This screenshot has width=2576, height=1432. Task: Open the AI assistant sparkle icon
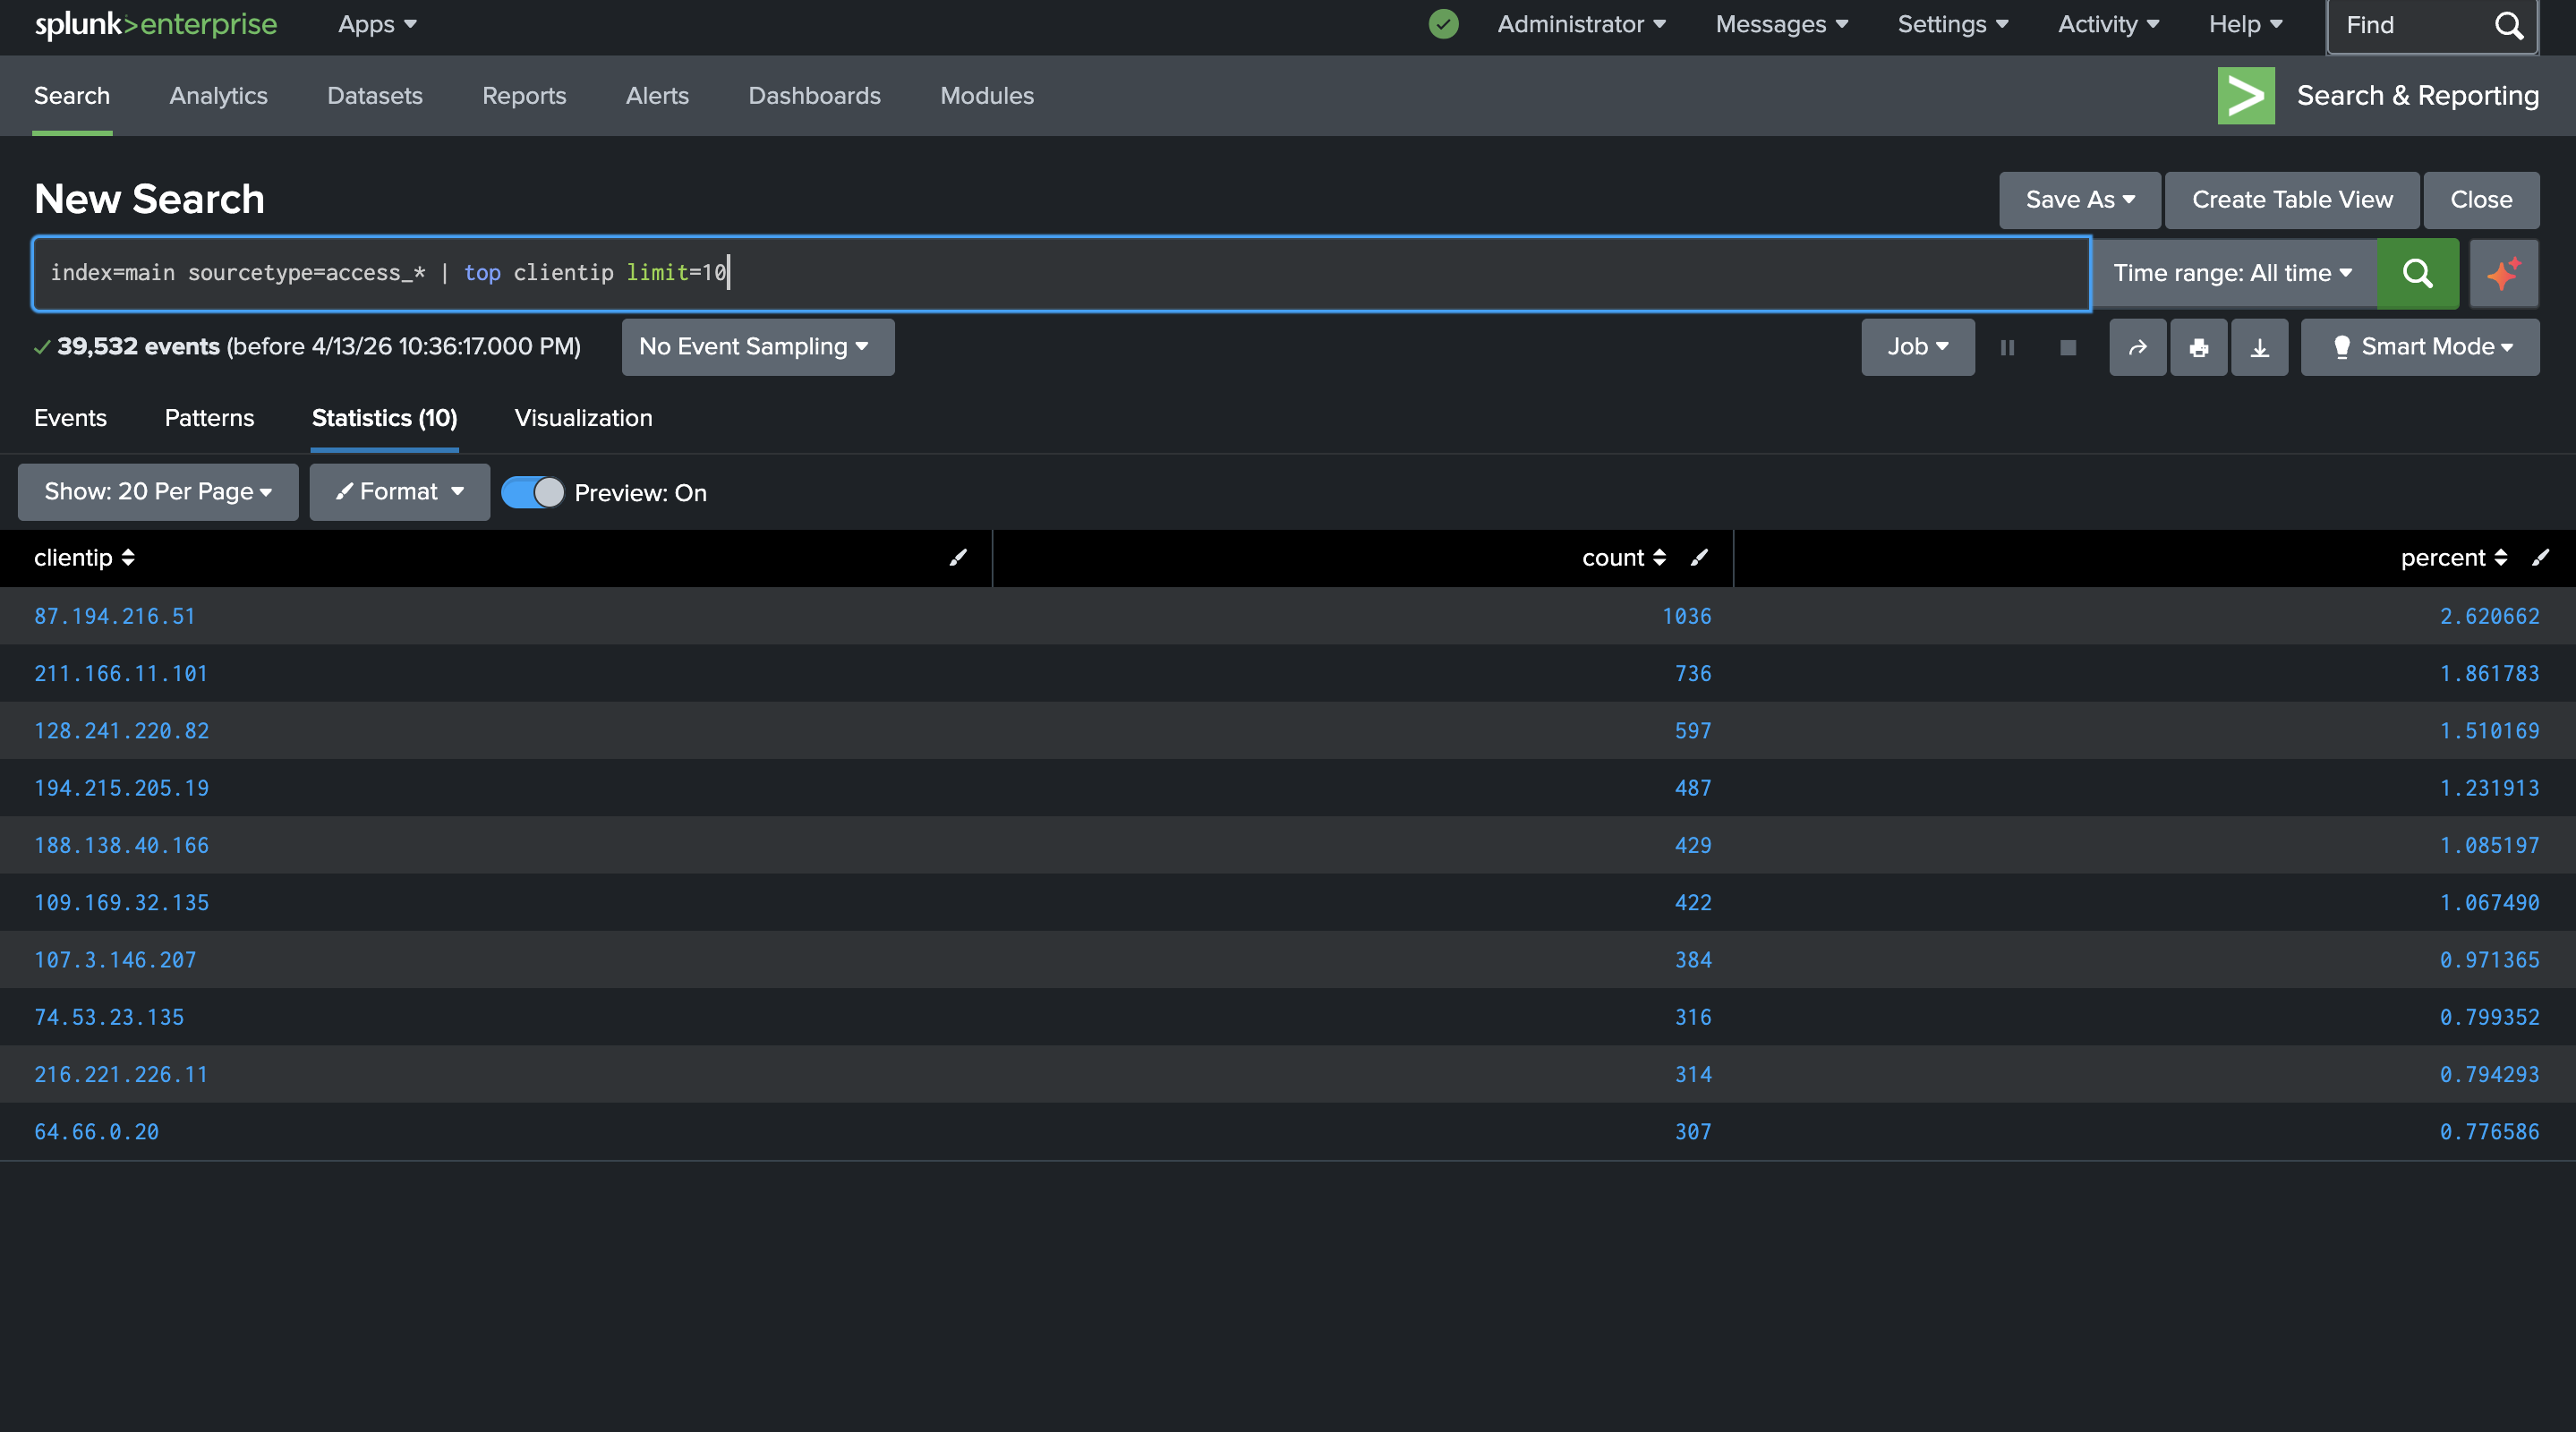[x=2503, y=273]
